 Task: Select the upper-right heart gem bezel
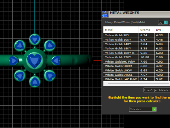click(50, 46)
